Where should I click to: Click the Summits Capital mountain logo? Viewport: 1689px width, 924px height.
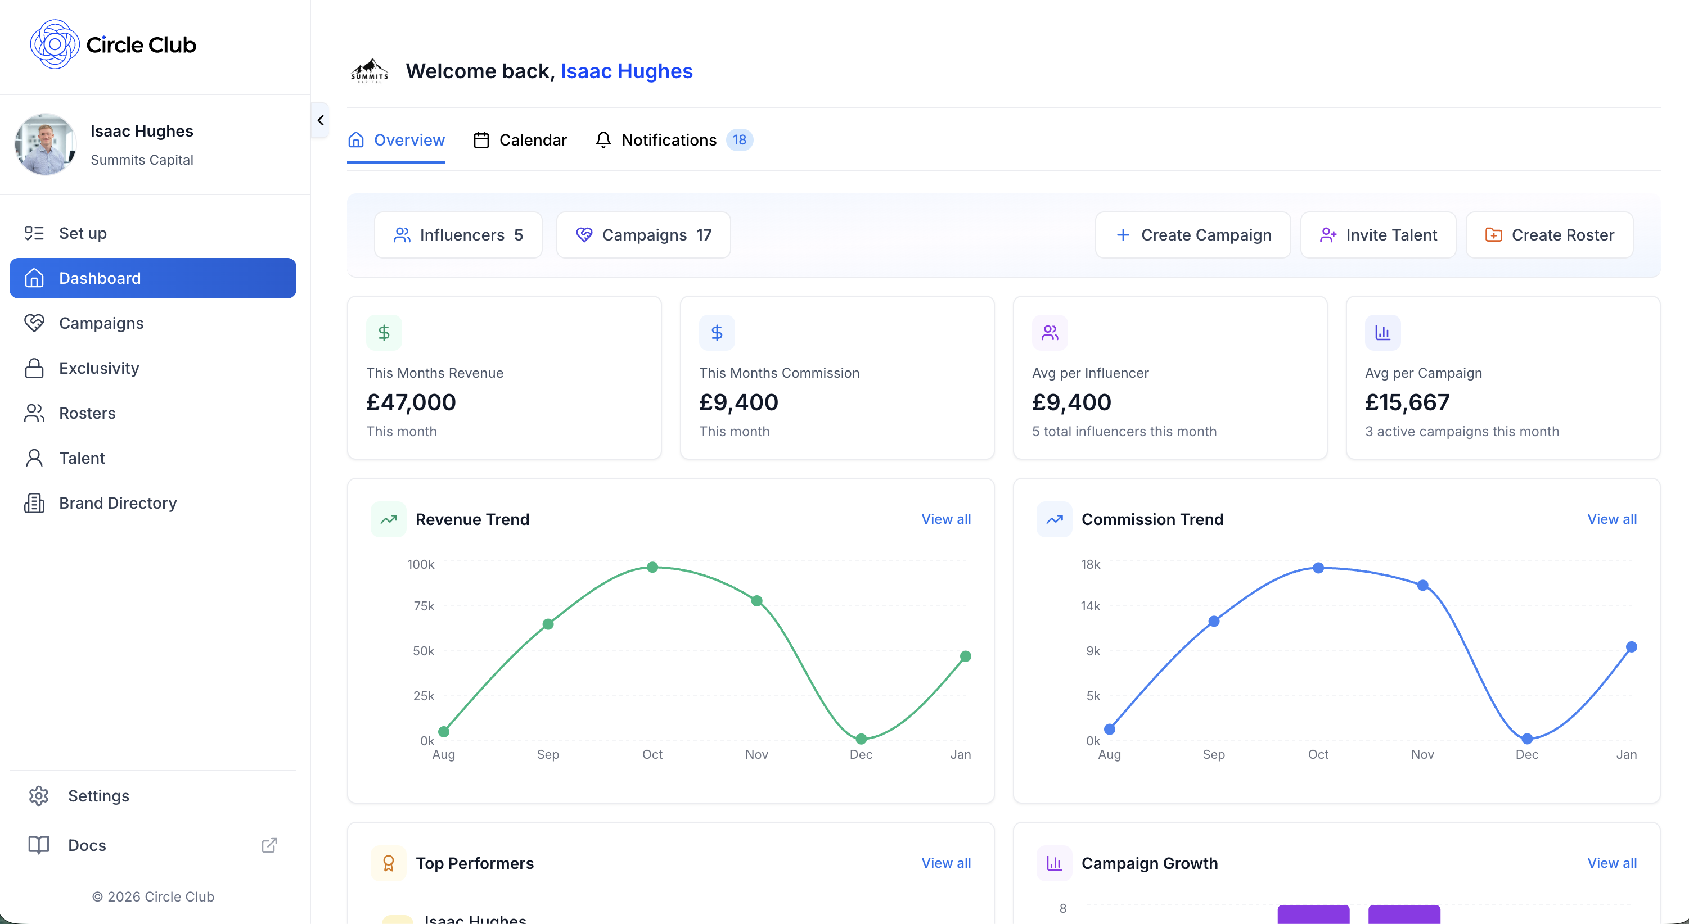click(370, 71)
